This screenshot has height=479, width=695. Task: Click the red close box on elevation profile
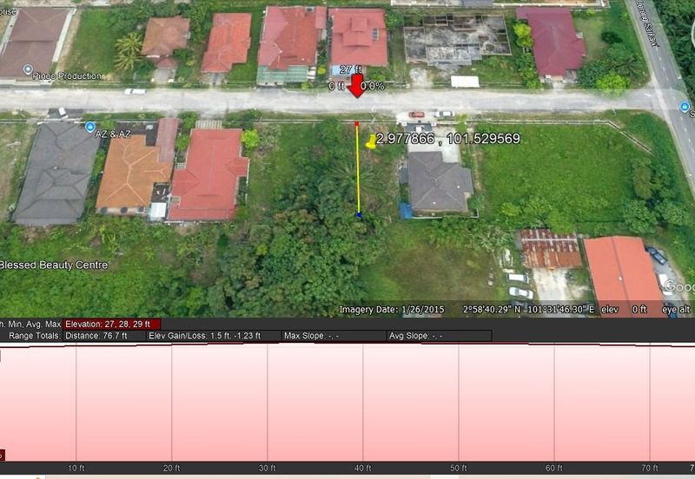pyautogui.click(x=2, y=455)
